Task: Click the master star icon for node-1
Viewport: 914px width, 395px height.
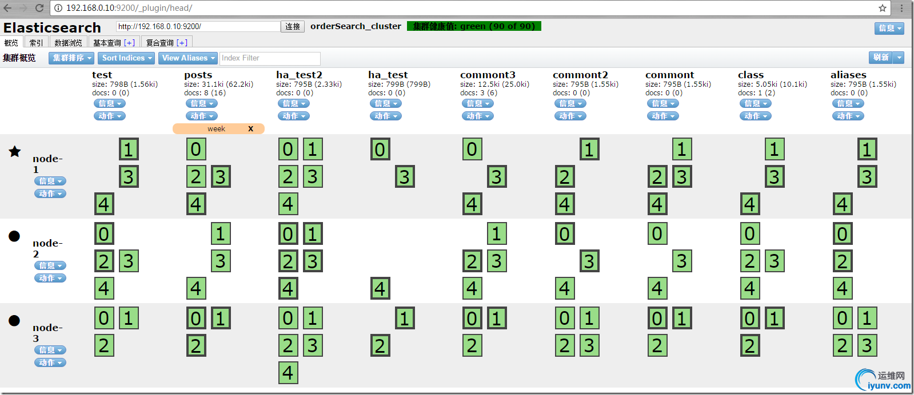Action: point(15,151)
